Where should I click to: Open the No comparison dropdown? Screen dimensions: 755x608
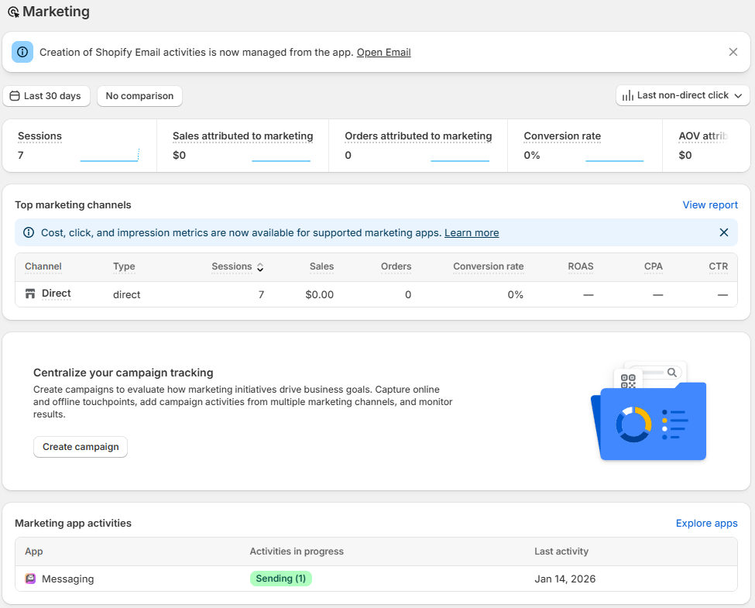139,95
